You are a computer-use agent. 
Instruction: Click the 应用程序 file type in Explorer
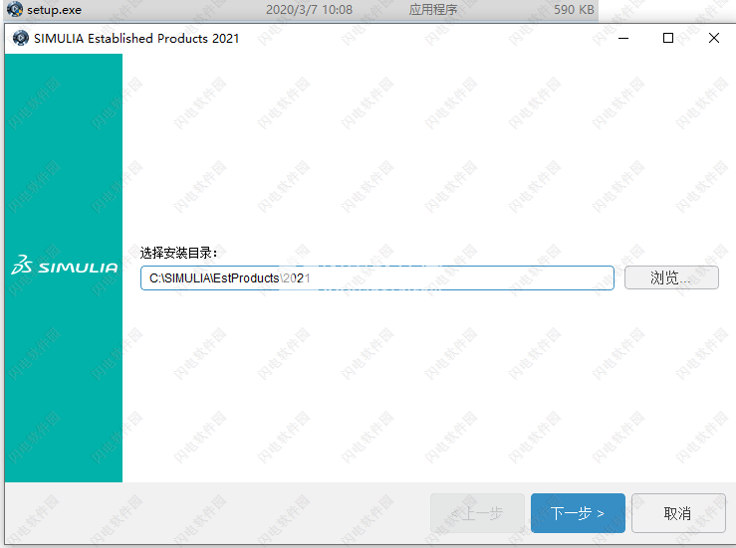[x=433, y=9]
